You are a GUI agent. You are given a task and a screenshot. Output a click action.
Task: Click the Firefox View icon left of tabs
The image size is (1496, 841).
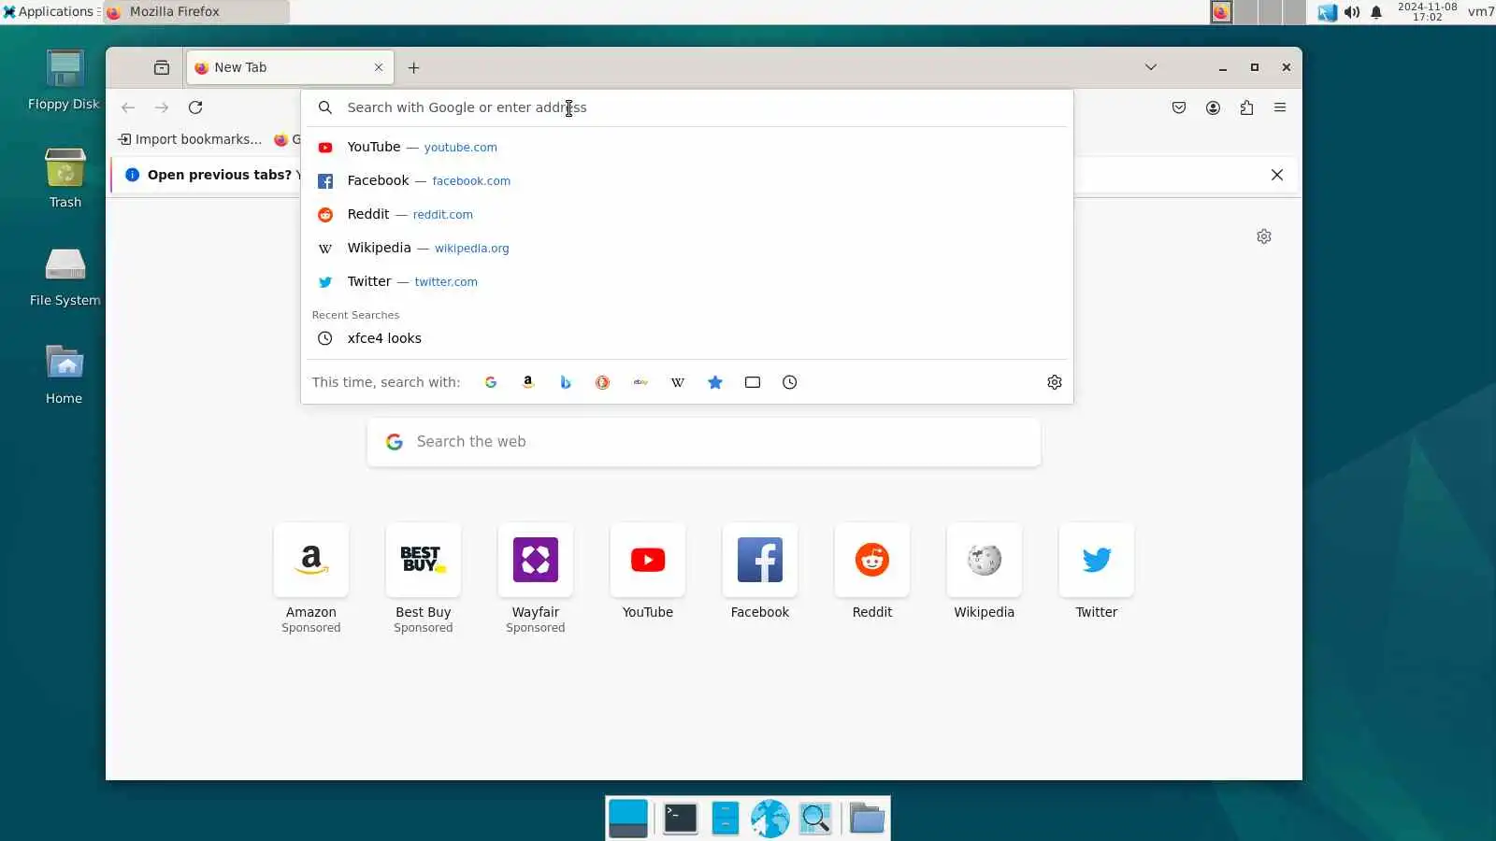coord(162,67)
